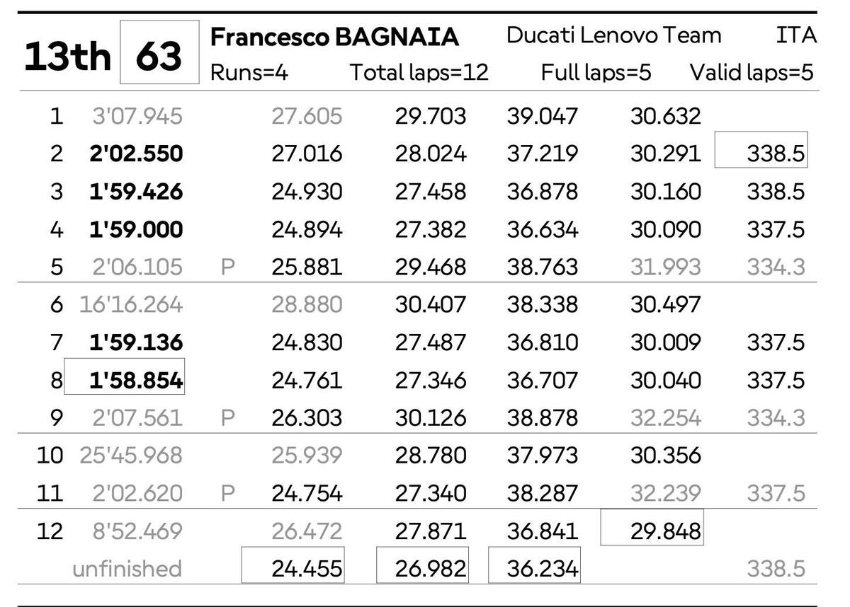This screenshot has width=850, height=607.
Task: Click the P pit marker on lap 5
Action: pyautogui.click(x=227, y=267)
